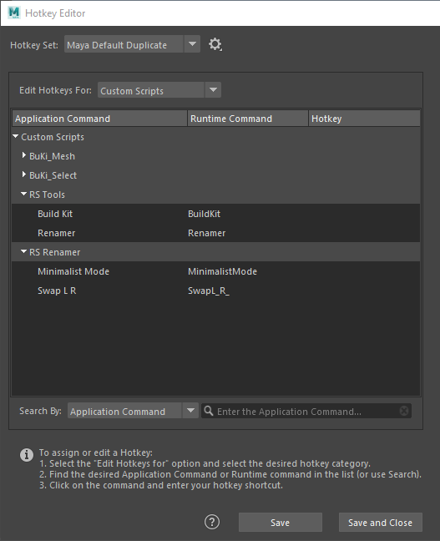Image resolution: width=440 pixels, height=541 pixels.
Task: Click the Renamer runtime command cell
Action: point(207,233)
